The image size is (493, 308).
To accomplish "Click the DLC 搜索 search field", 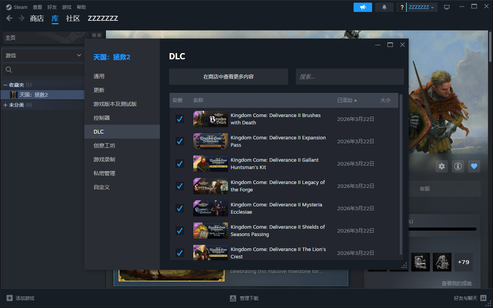I will [x=349, y=77].
